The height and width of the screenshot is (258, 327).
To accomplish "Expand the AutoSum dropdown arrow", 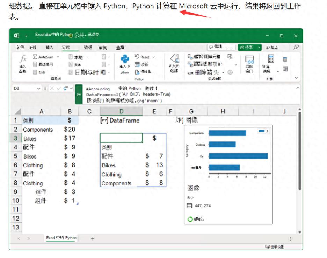I will (58, 57).
